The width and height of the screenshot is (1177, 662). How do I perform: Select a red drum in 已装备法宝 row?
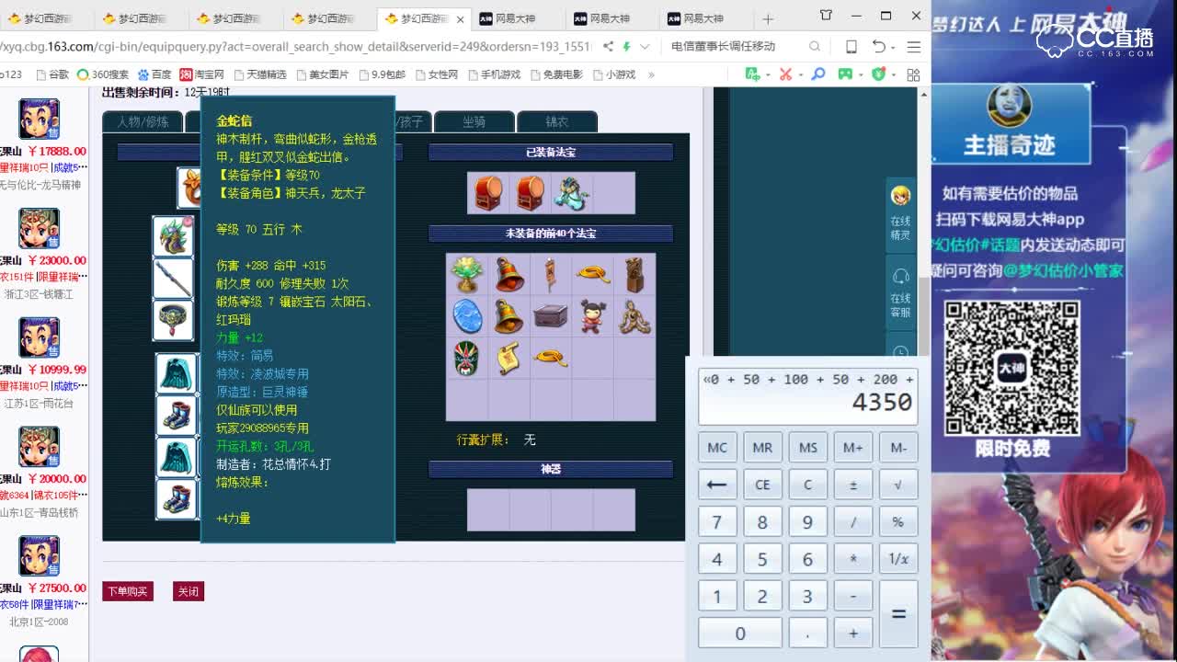[487, 191]
